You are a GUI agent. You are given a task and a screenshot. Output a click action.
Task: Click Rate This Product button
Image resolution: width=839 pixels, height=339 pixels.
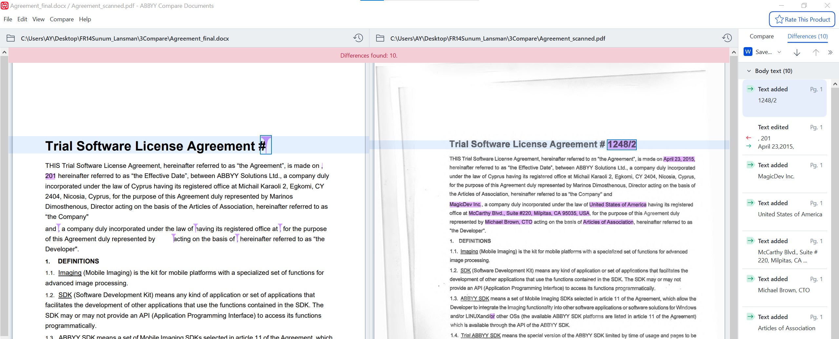pyautogui.click(x=802, y=19)
